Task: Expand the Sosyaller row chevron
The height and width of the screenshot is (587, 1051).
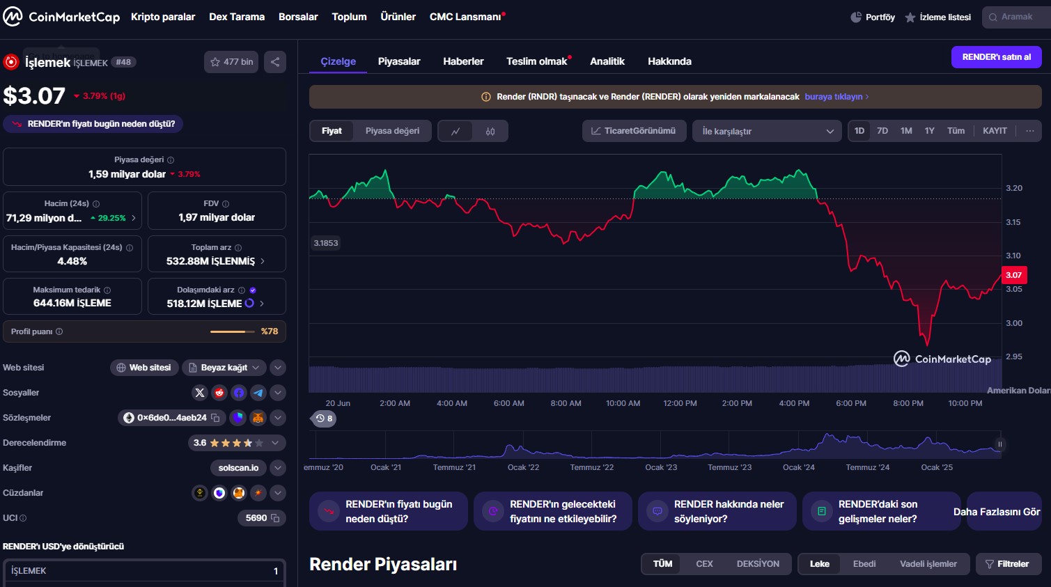Action: click(277, 393)
